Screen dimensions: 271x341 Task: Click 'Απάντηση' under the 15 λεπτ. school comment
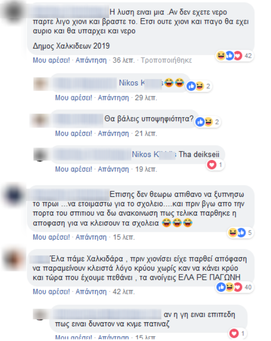click(91, 237)
